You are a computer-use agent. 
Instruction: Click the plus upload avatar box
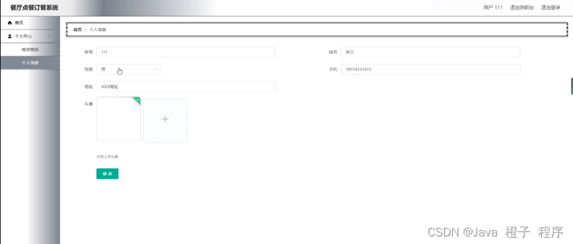click(165, 121)
